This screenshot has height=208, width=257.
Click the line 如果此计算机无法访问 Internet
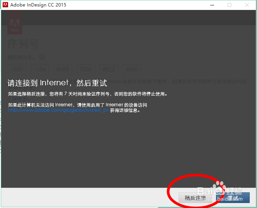[77, 105]
